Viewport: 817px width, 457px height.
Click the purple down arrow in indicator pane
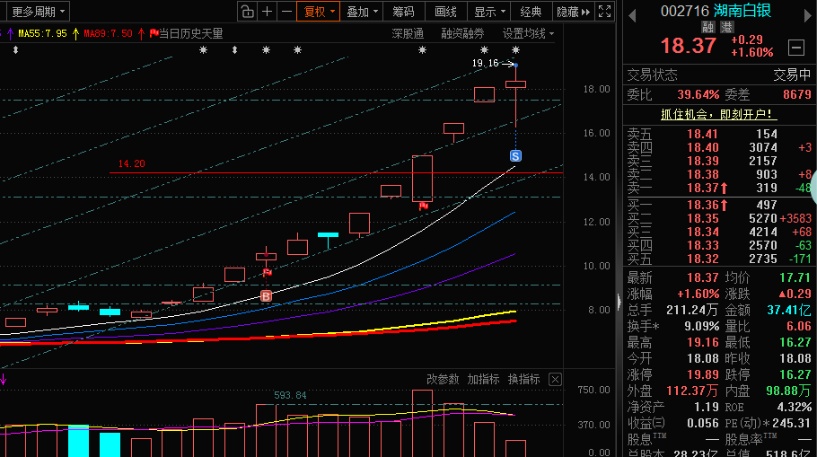coord(3,380)
